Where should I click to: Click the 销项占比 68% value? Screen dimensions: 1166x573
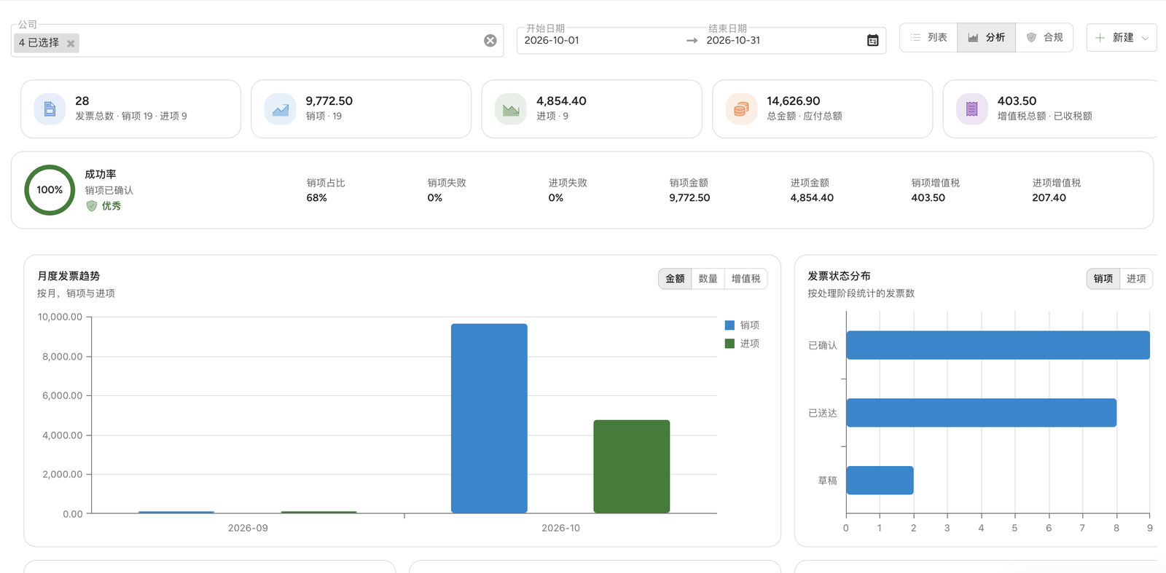click(x=316, y=198)
